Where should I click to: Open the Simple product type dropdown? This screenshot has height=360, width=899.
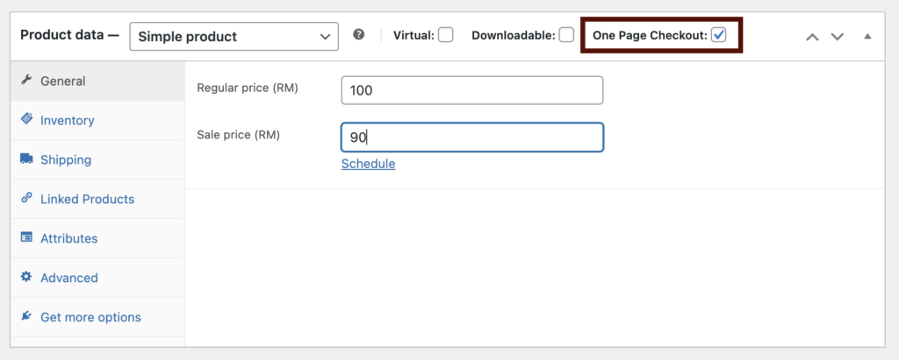click(x=234, y=37)
